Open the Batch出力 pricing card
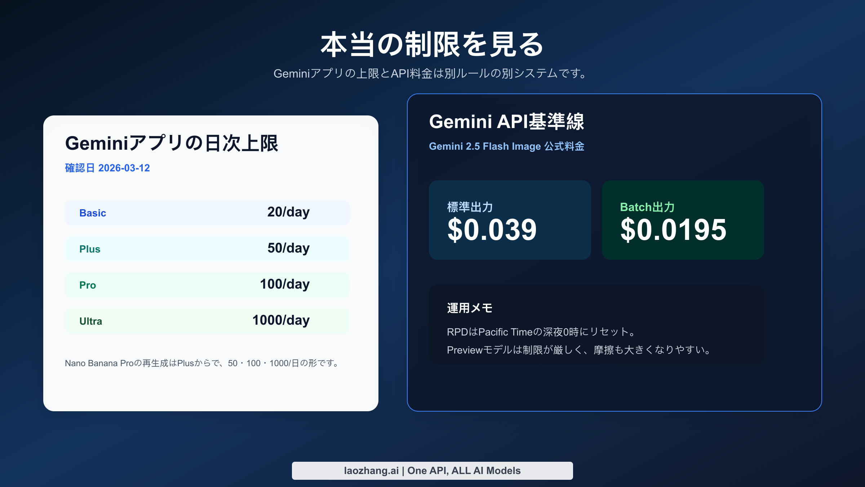The height and width of the screenshot is (487, 865). pos(683,220)
